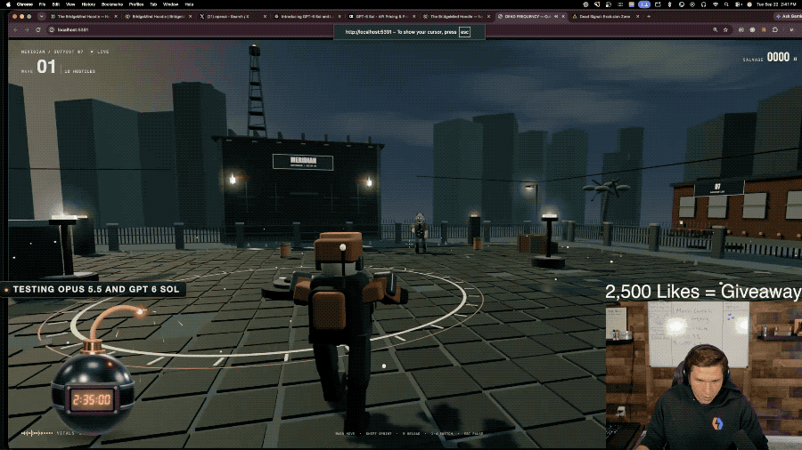
Task: Open the Bookmarks menu
Action: click(112, 4)
